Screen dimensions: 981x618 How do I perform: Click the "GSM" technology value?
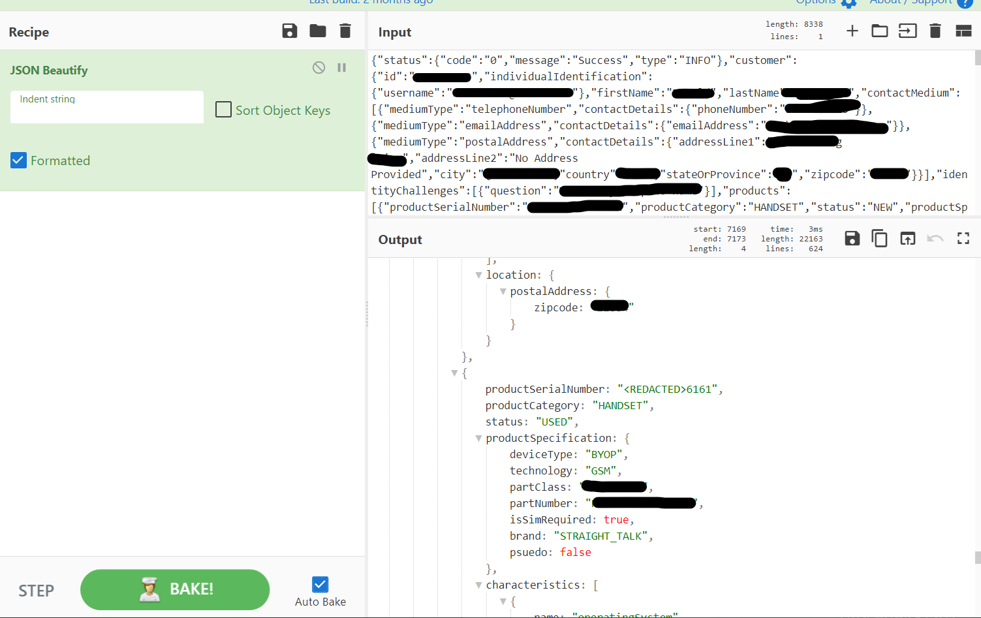pos(600,471)
